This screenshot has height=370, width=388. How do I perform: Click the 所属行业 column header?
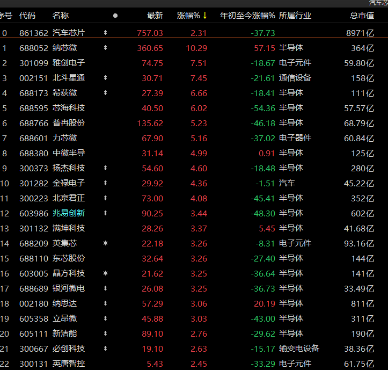pyautogui.click(x=295, y=16)
